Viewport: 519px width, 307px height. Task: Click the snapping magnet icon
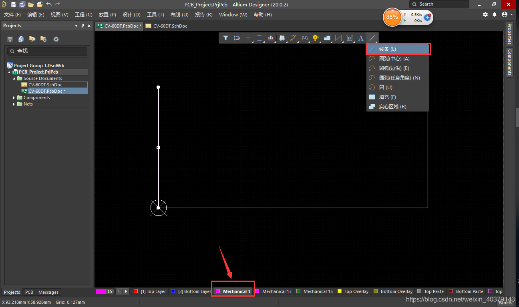(237, 38)
